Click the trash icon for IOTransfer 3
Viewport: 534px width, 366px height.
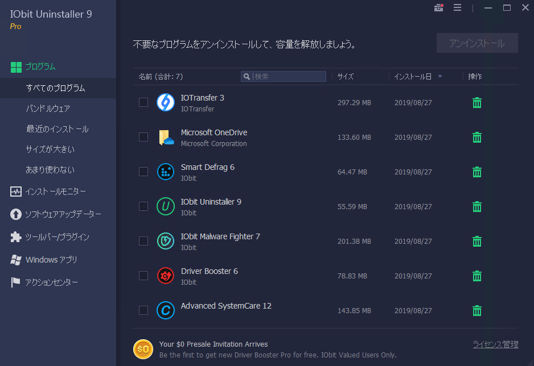(477, 103)
